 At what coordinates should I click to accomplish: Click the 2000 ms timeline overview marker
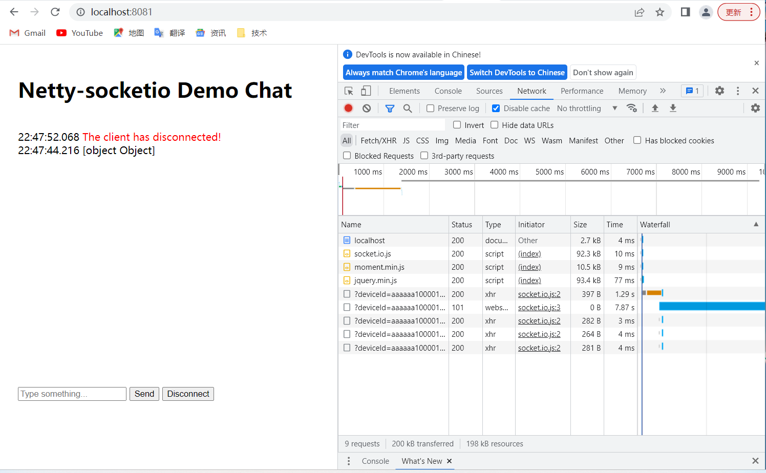413,171
